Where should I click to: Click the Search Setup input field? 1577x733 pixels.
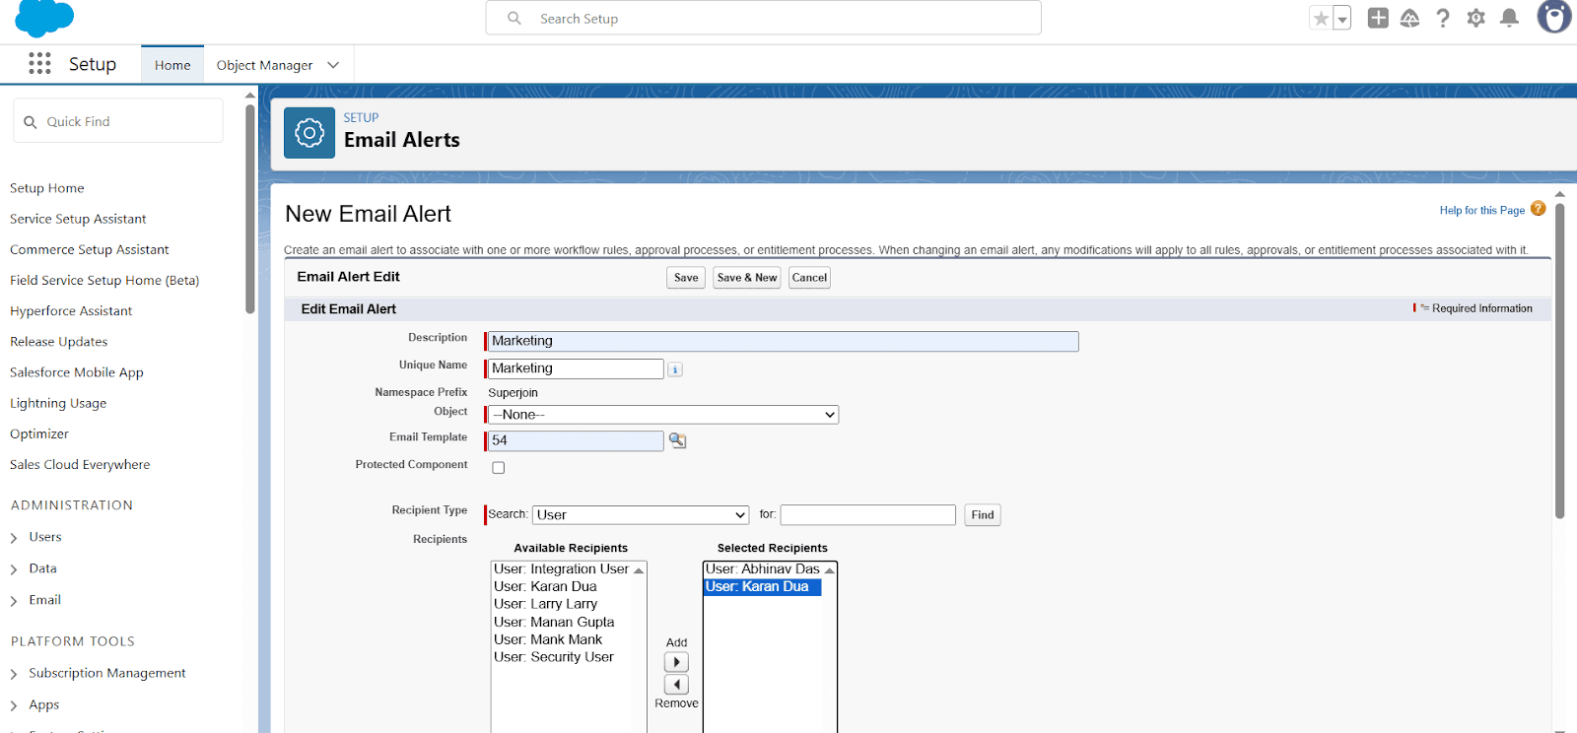[764, 18]
